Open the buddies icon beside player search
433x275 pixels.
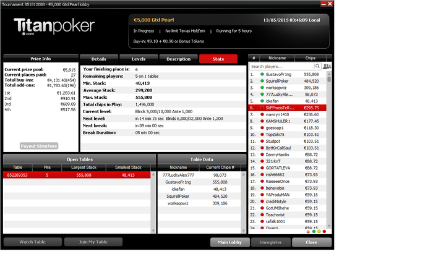327,67
